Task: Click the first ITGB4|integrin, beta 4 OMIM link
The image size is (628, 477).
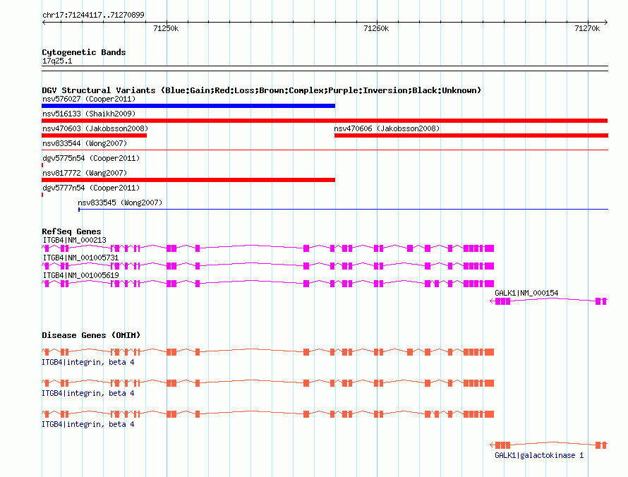Action: coord(88,362)
